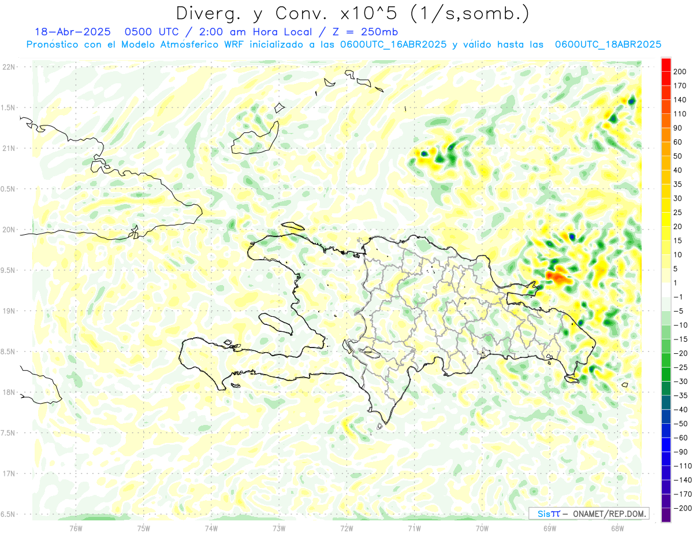
Task: Click the '72W' longitude label
Action: pyautogui.click(x=346, y=528)
